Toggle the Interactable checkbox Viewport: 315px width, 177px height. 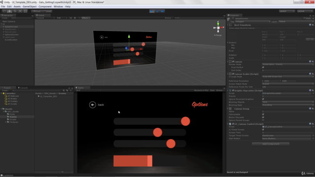point(263,115)
